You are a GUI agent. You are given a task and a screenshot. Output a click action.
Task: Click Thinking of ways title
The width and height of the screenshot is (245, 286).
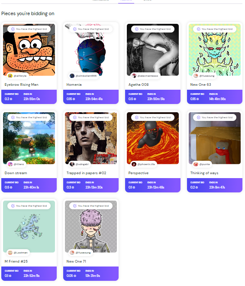click(204, 173)
